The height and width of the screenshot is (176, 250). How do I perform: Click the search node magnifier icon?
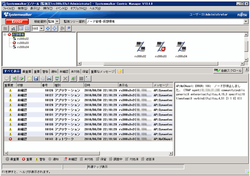(x=13, y=28)
